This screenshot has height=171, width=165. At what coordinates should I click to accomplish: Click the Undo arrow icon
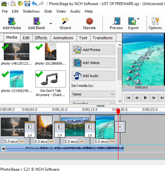pos(34,4)
